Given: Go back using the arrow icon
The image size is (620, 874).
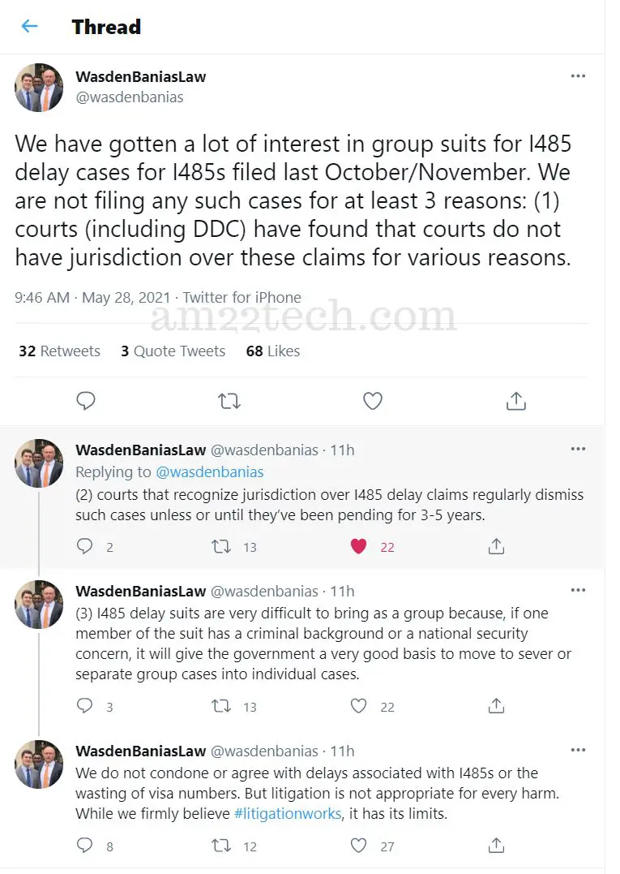Looking at the screenshot, I should tap(29, 26).
